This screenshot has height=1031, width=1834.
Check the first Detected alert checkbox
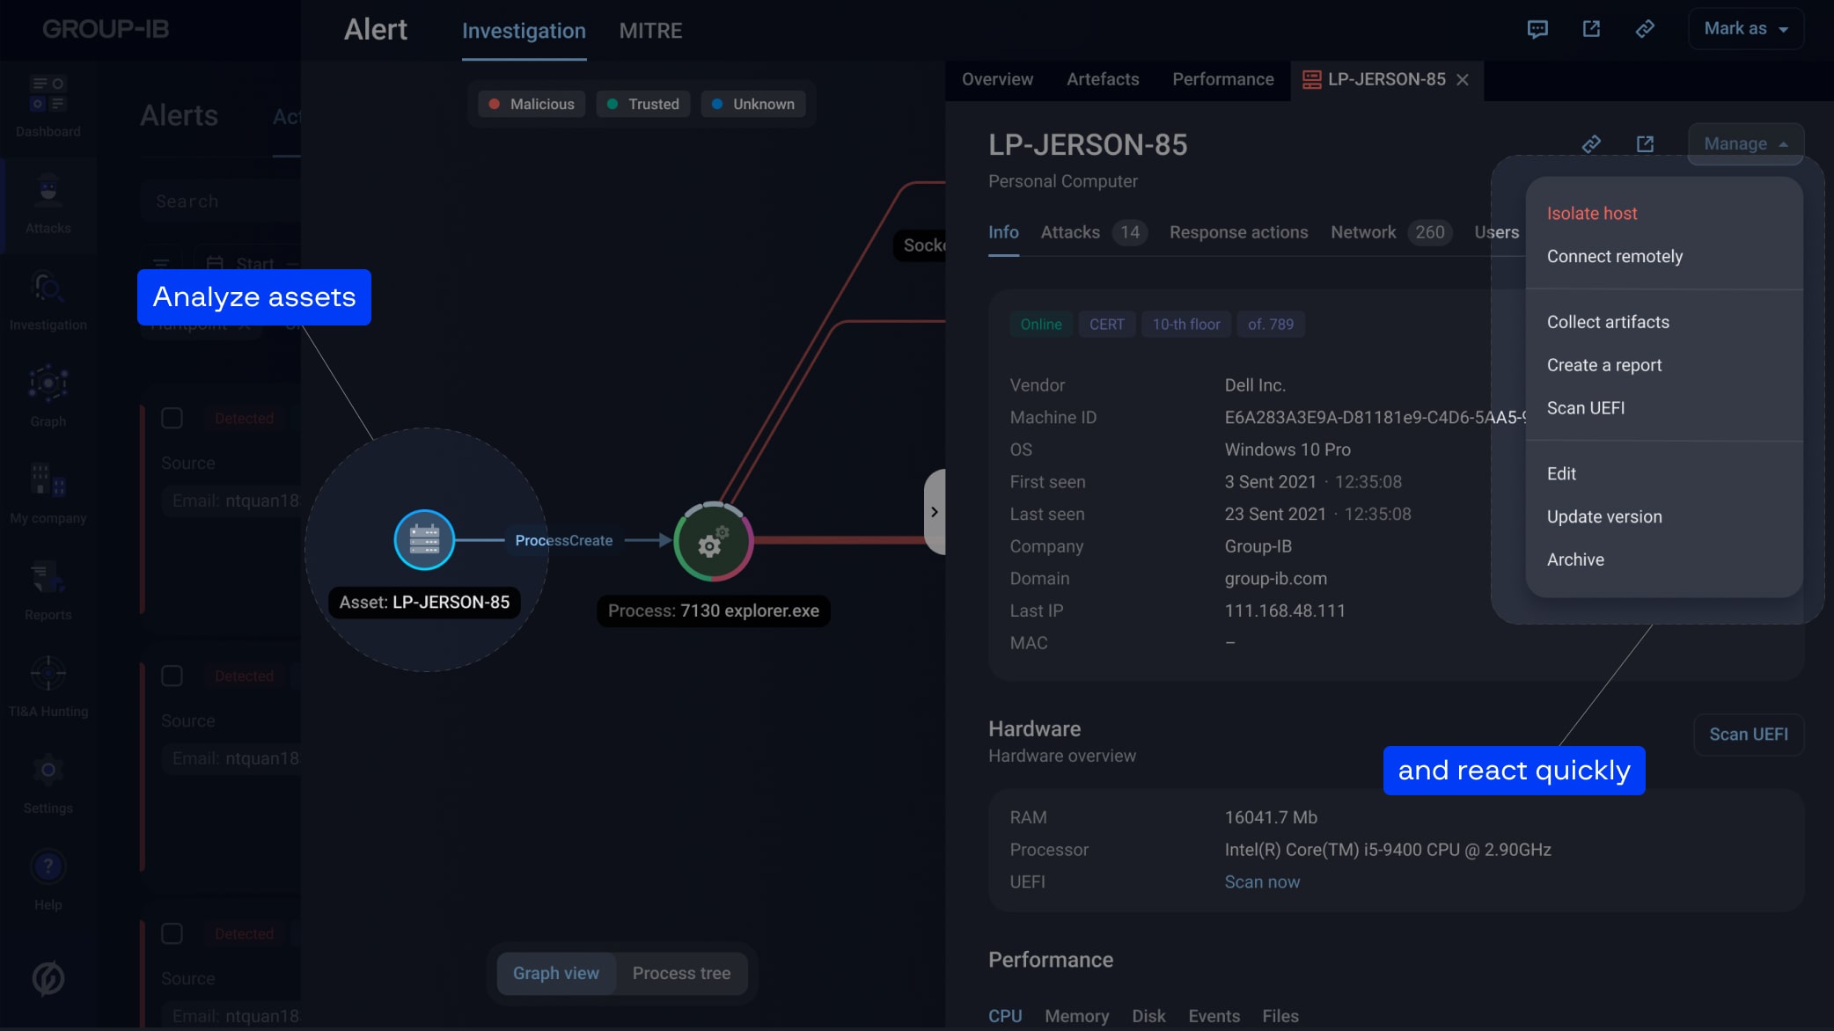point(172,418)
